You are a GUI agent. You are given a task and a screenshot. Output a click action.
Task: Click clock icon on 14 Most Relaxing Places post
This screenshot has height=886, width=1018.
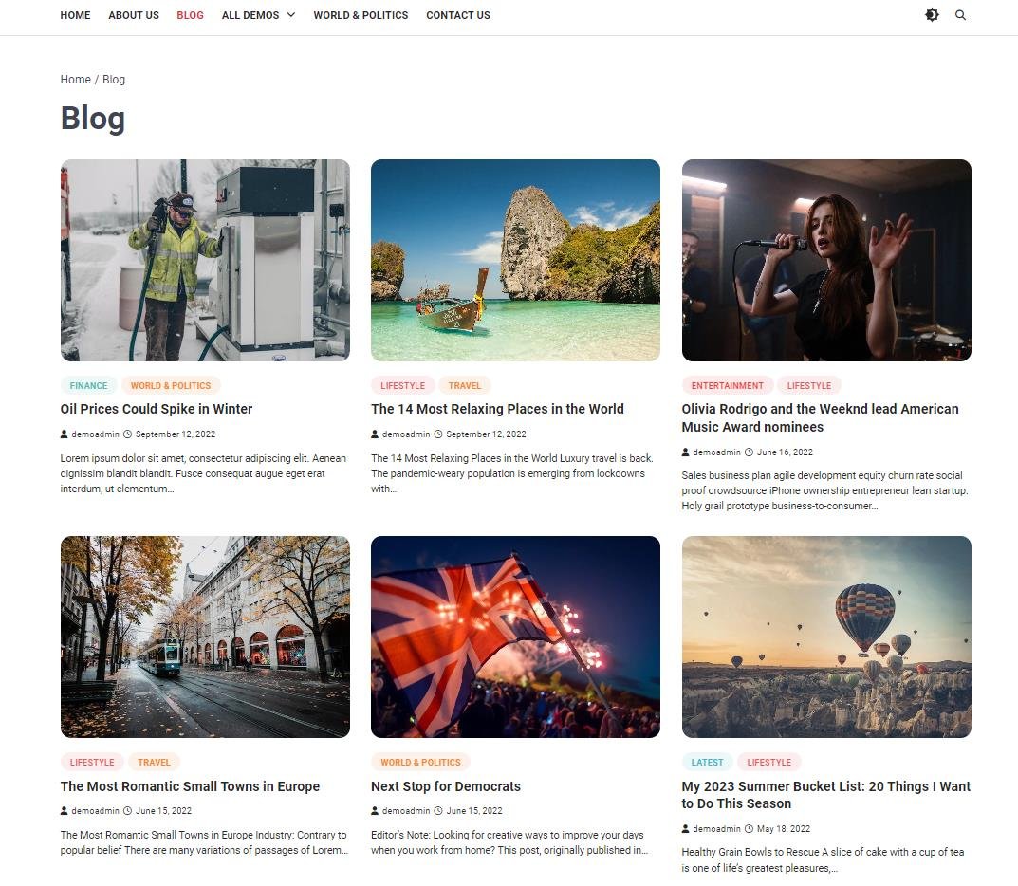point(438,434)
